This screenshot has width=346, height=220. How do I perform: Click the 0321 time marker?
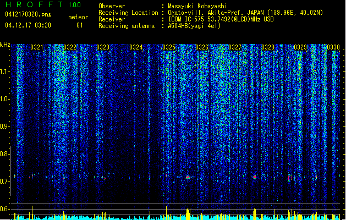point(37,47)
